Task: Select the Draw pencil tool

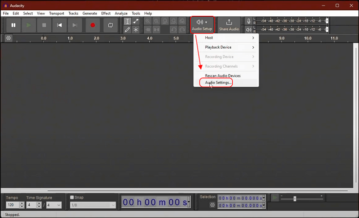Action: pyautogui.click(x=128, y=30)
